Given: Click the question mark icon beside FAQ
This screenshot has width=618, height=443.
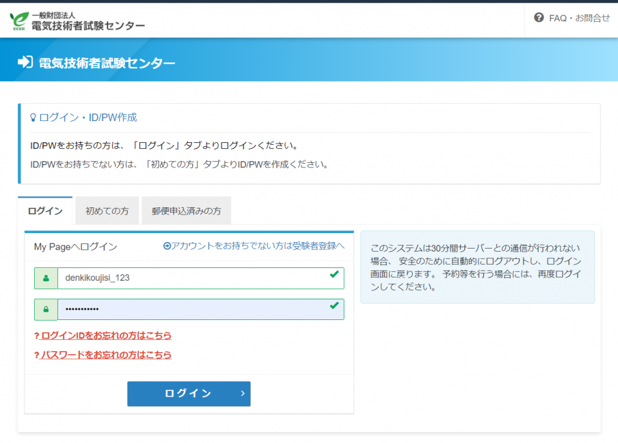Looking at the screenshot, I should click(539, 18).
